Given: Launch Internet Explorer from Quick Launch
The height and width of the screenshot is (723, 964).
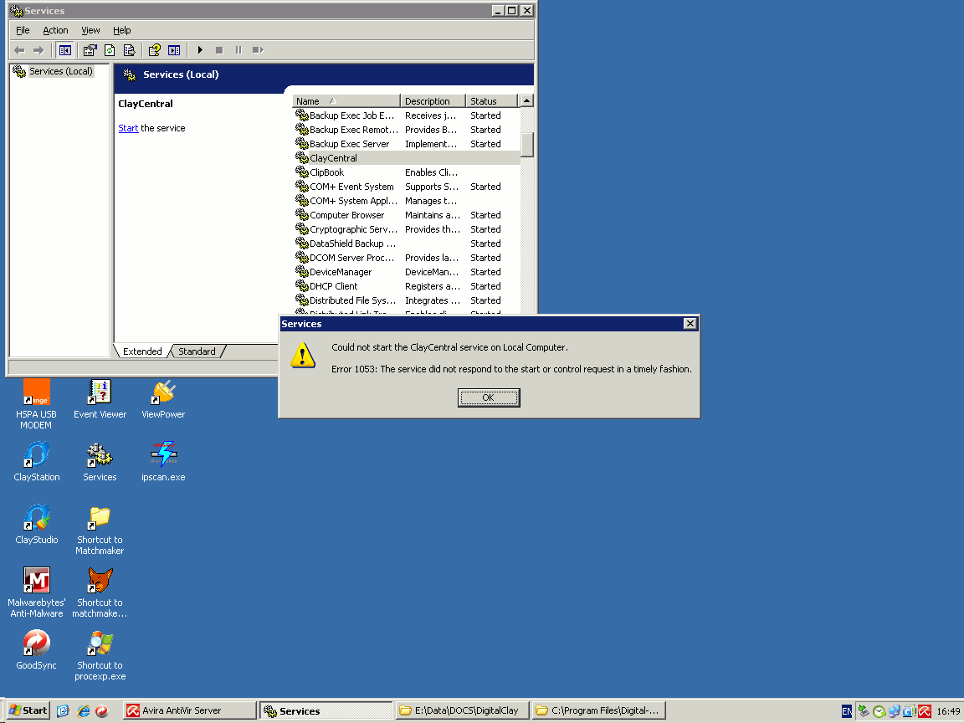Looking at the screenshot, I should point(83,710).
